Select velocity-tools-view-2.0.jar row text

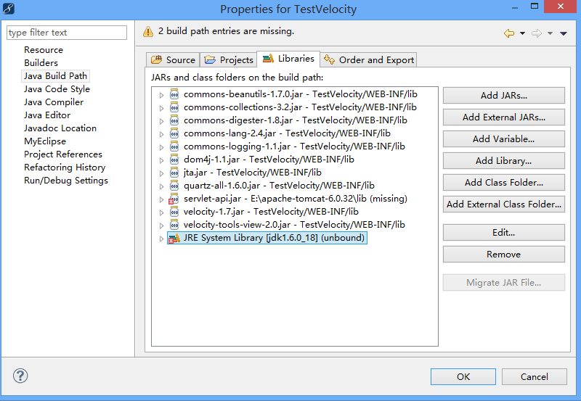point(294,225)
